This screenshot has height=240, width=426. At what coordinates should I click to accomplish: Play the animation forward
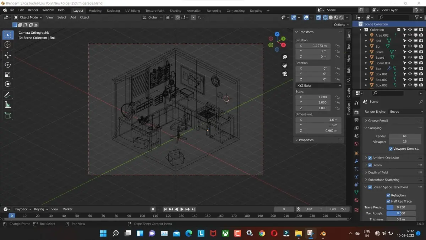(x=182, y=209)
